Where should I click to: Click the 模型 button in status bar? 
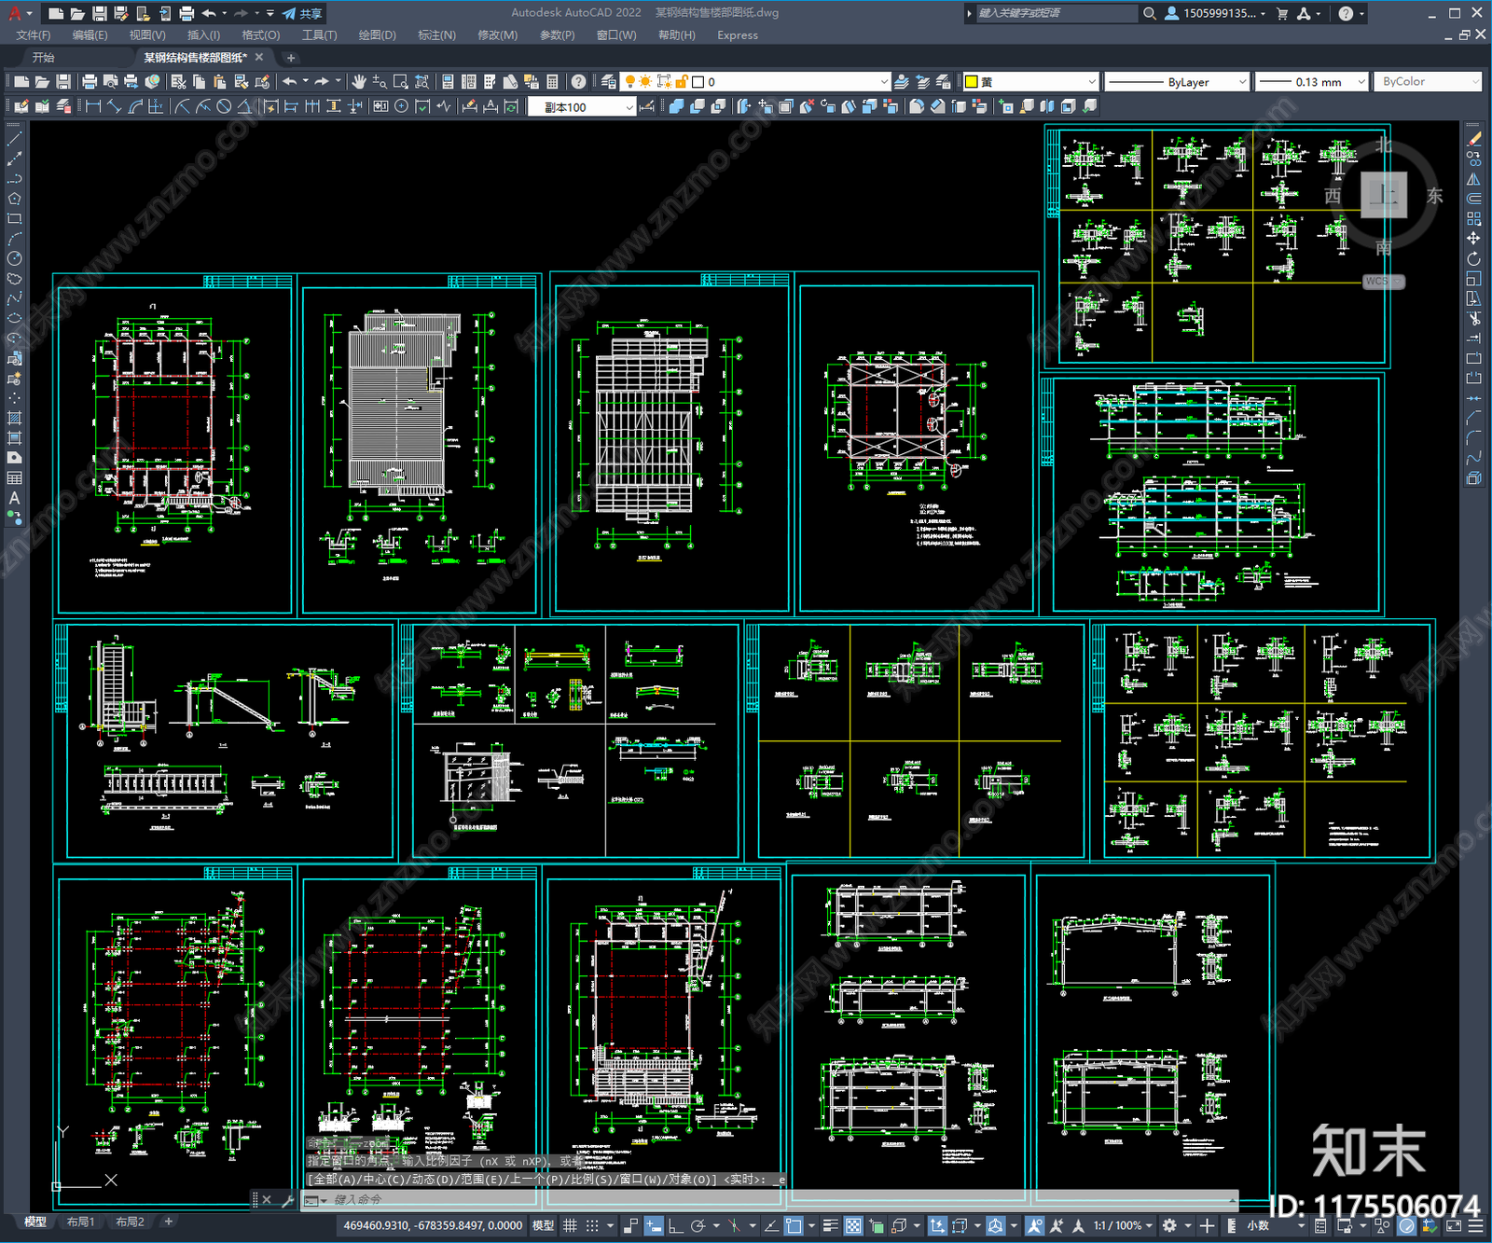(x=543, y=1225)
